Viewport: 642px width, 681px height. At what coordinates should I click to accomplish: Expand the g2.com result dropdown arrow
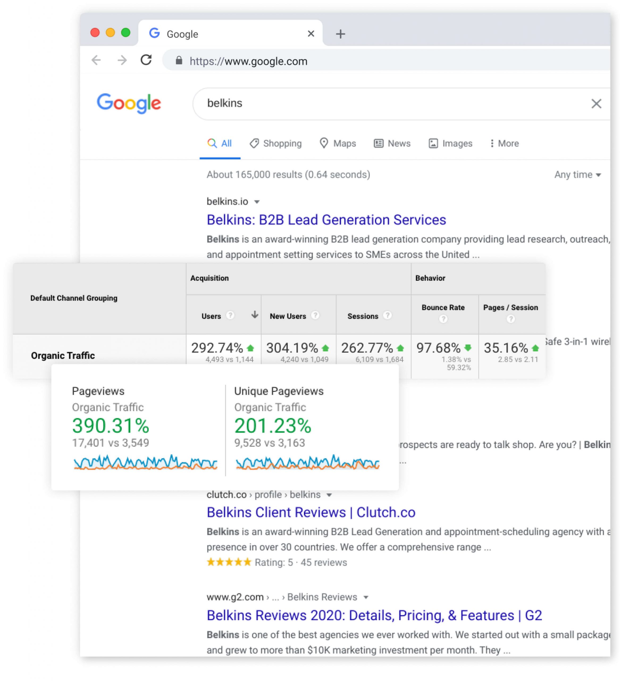coord(366,597)
